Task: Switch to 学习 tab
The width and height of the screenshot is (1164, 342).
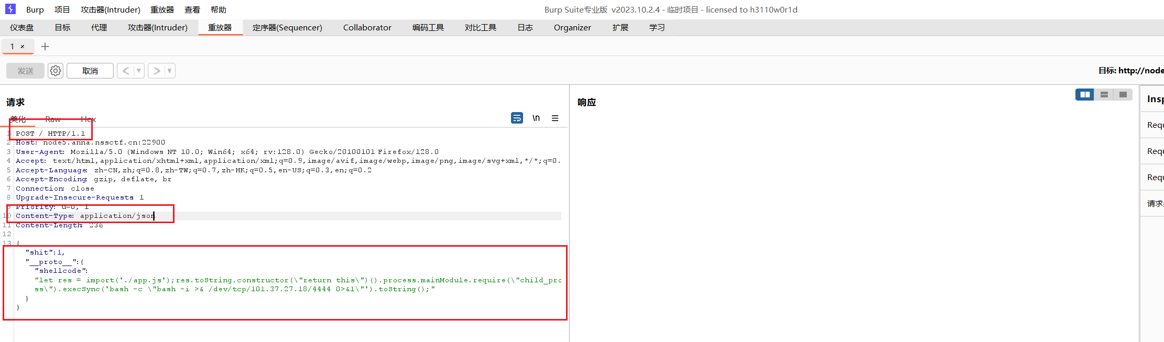Action: [657, 27]
